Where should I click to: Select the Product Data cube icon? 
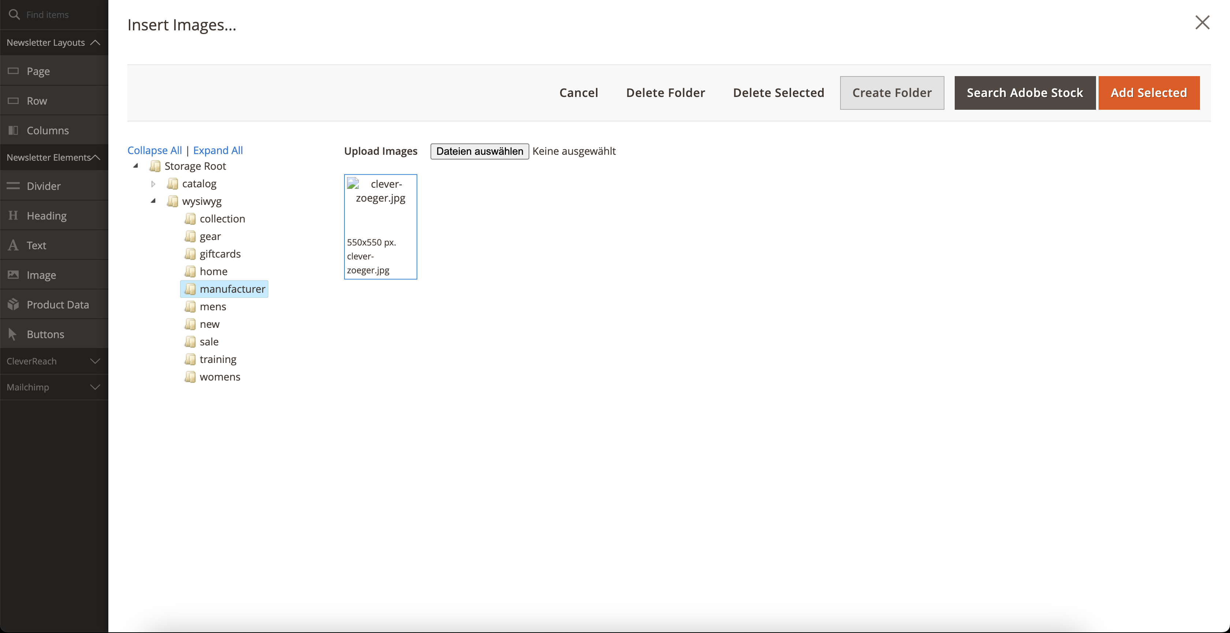(x=14, y=304)
